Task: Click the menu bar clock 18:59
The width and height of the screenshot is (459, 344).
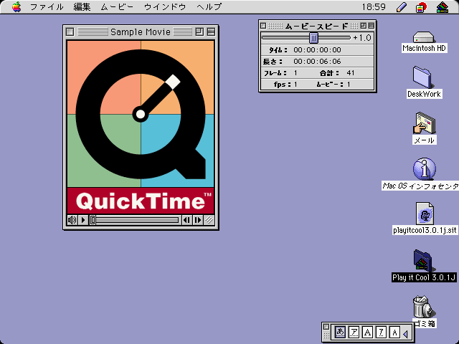Action: (x=374, y=6)
